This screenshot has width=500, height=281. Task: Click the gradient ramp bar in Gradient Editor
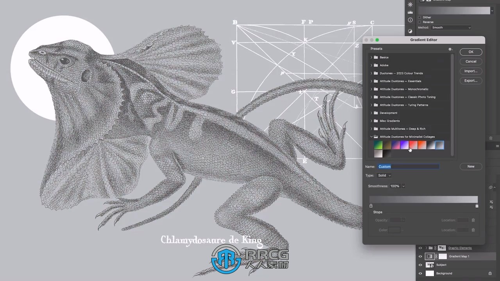[x=424, y=200]
